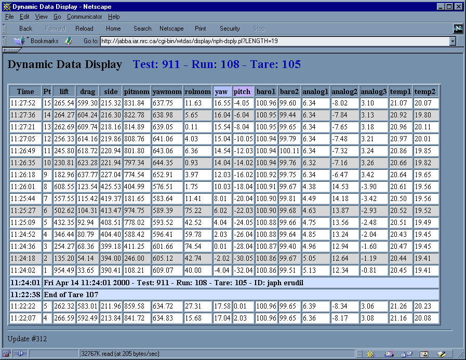Screen dimensions: 466x360
Task: Click the rolmom value 75.22
Action: click(197, 211)
